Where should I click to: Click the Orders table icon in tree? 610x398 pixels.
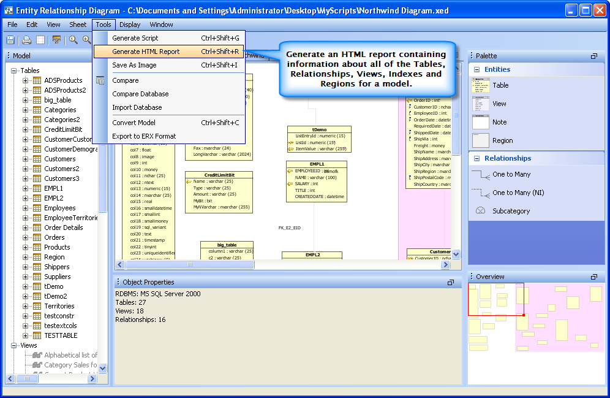(x=37, y=237)
